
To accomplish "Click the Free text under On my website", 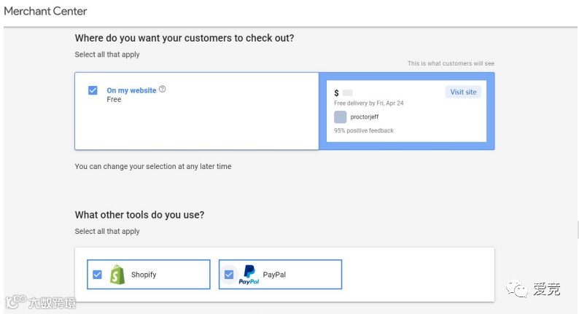I will (x=114, y=100).
